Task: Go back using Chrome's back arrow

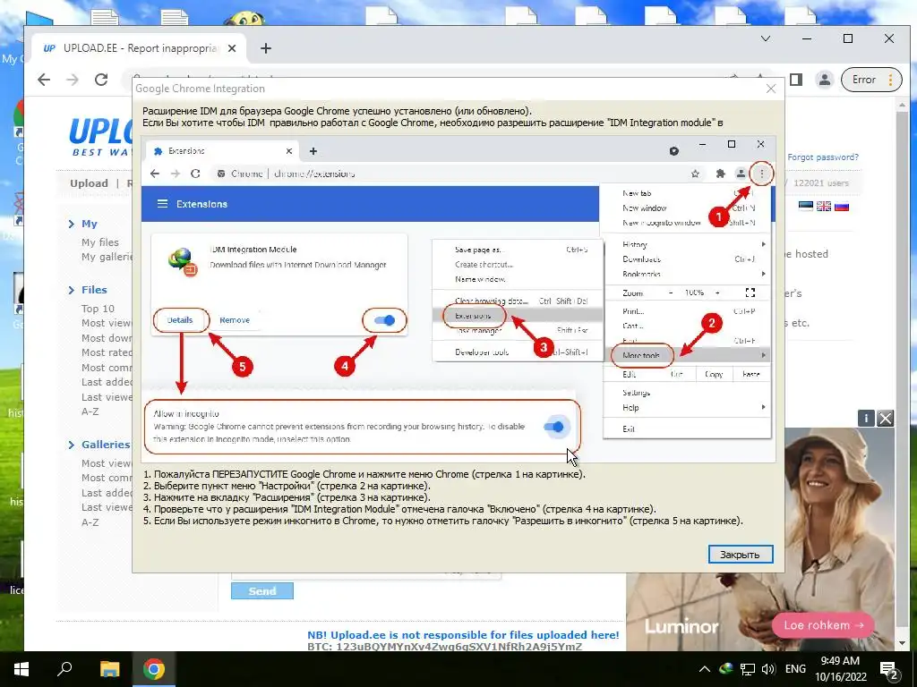Action: point(44,80)
